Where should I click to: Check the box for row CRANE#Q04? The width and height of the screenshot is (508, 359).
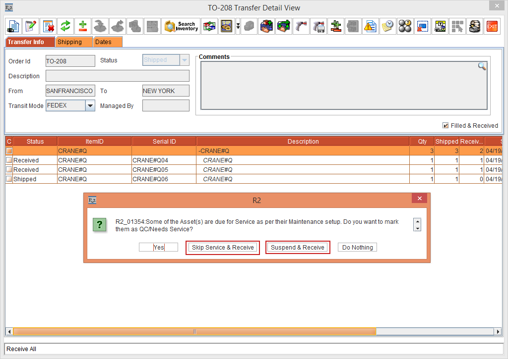click(x=9, y=160)
